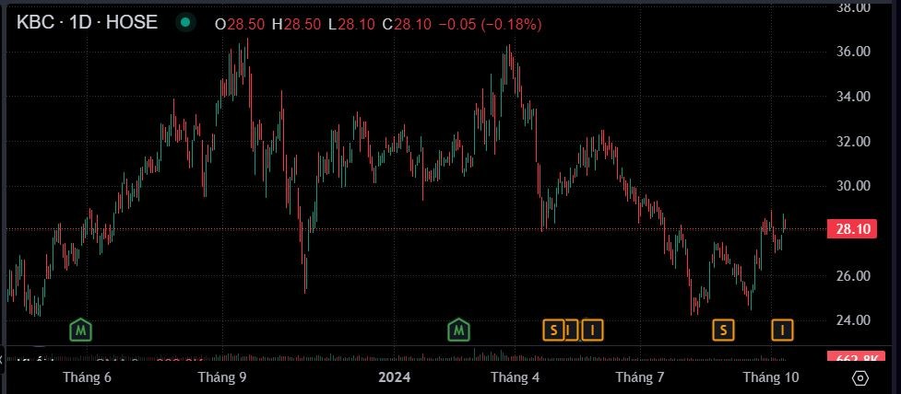Click the 32.00 price scale label
The width and height of the screenshot is (901, 394).
[853, 141]
